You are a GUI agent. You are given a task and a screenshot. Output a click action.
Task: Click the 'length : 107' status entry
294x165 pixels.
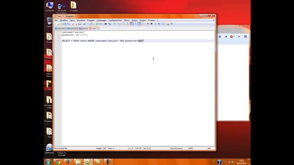[101, 148]
